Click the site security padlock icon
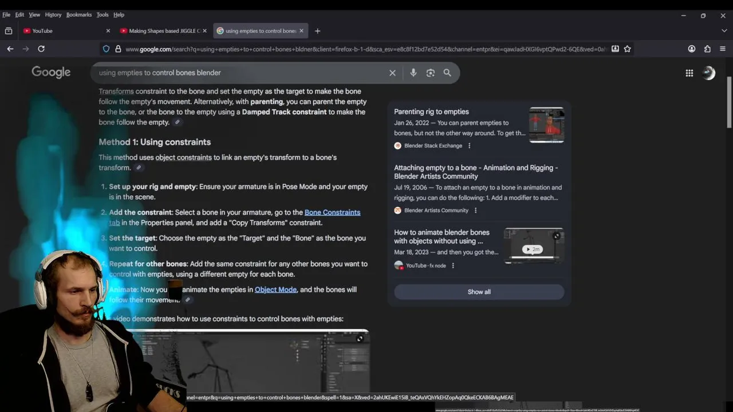The image size is (733, 412). coord(118,49)
